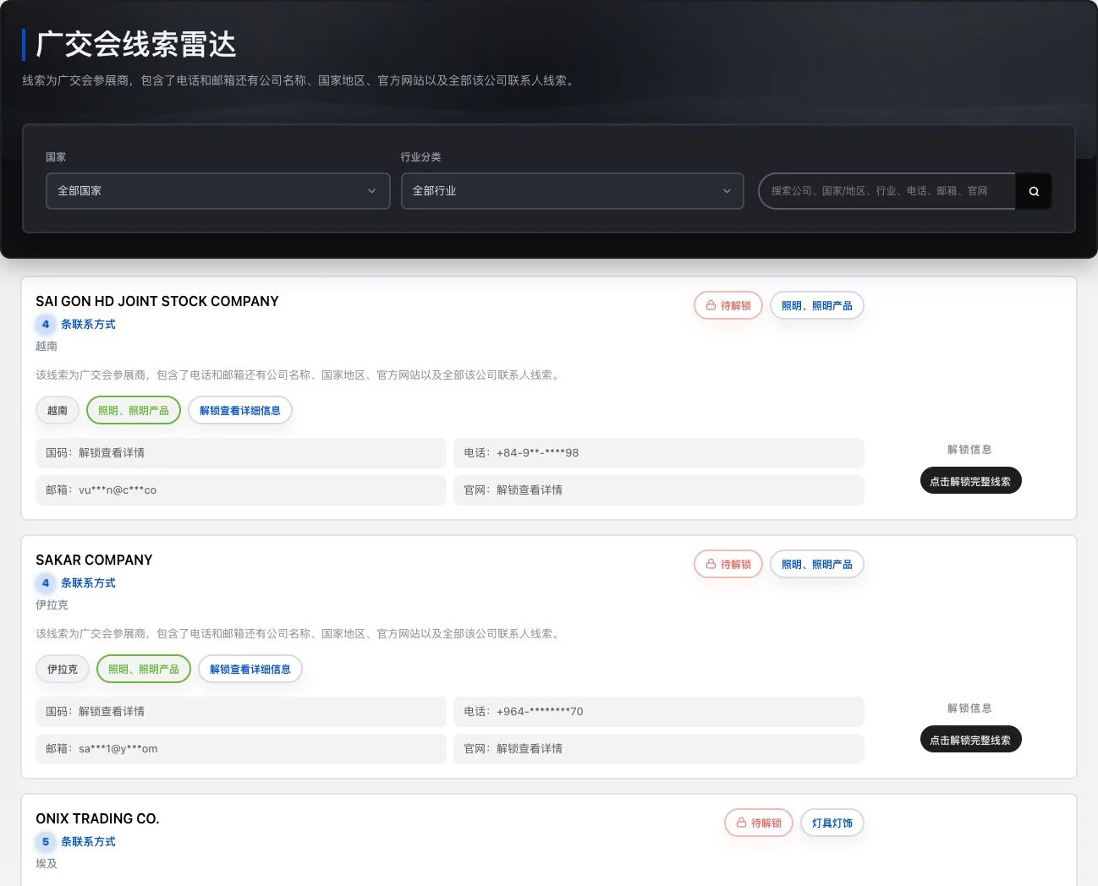Click green 照明、照明产品 chip next to 伊拉克
Viewport: 1098px width, 886px height.
tap(144, 670)
